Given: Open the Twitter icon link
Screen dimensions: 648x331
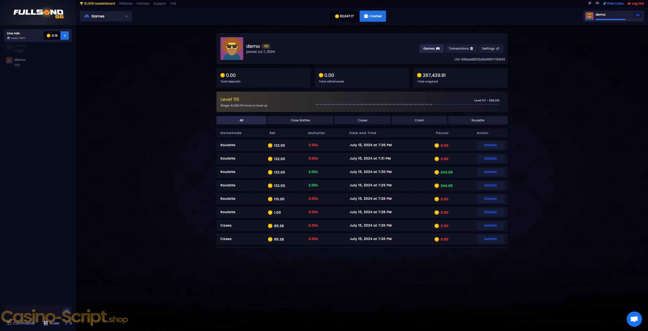Looking at the screenshot, I should (590, 3).
